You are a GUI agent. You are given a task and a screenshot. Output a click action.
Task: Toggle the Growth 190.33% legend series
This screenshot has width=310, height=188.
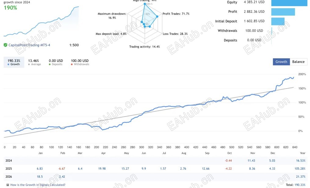(13, 63)
